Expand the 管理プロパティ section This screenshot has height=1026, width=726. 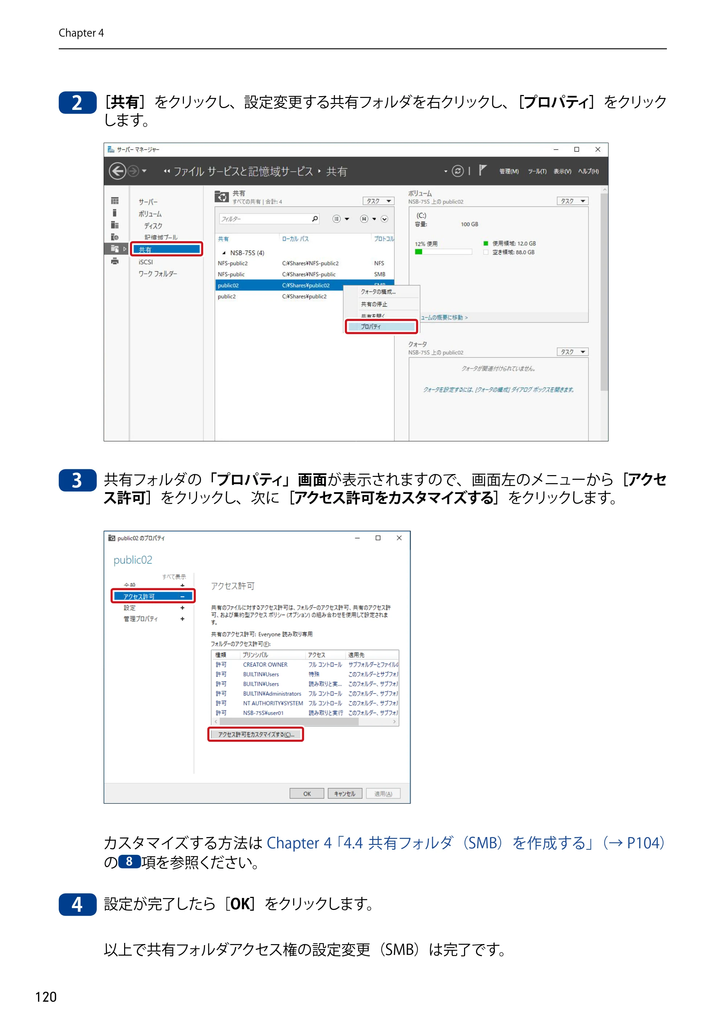tap(182, 619)
